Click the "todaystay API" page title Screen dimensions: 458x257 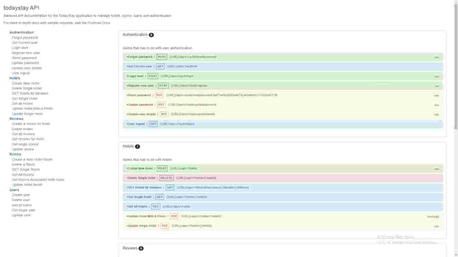point(21,8)
